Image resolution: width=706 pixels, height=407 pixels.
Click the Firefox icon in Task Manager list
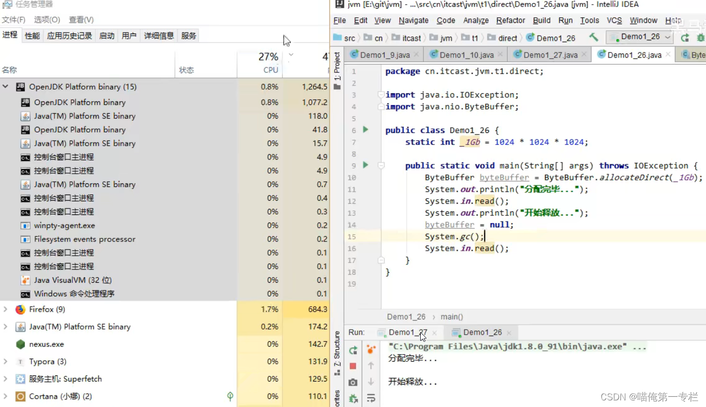[x=20, y=309]
